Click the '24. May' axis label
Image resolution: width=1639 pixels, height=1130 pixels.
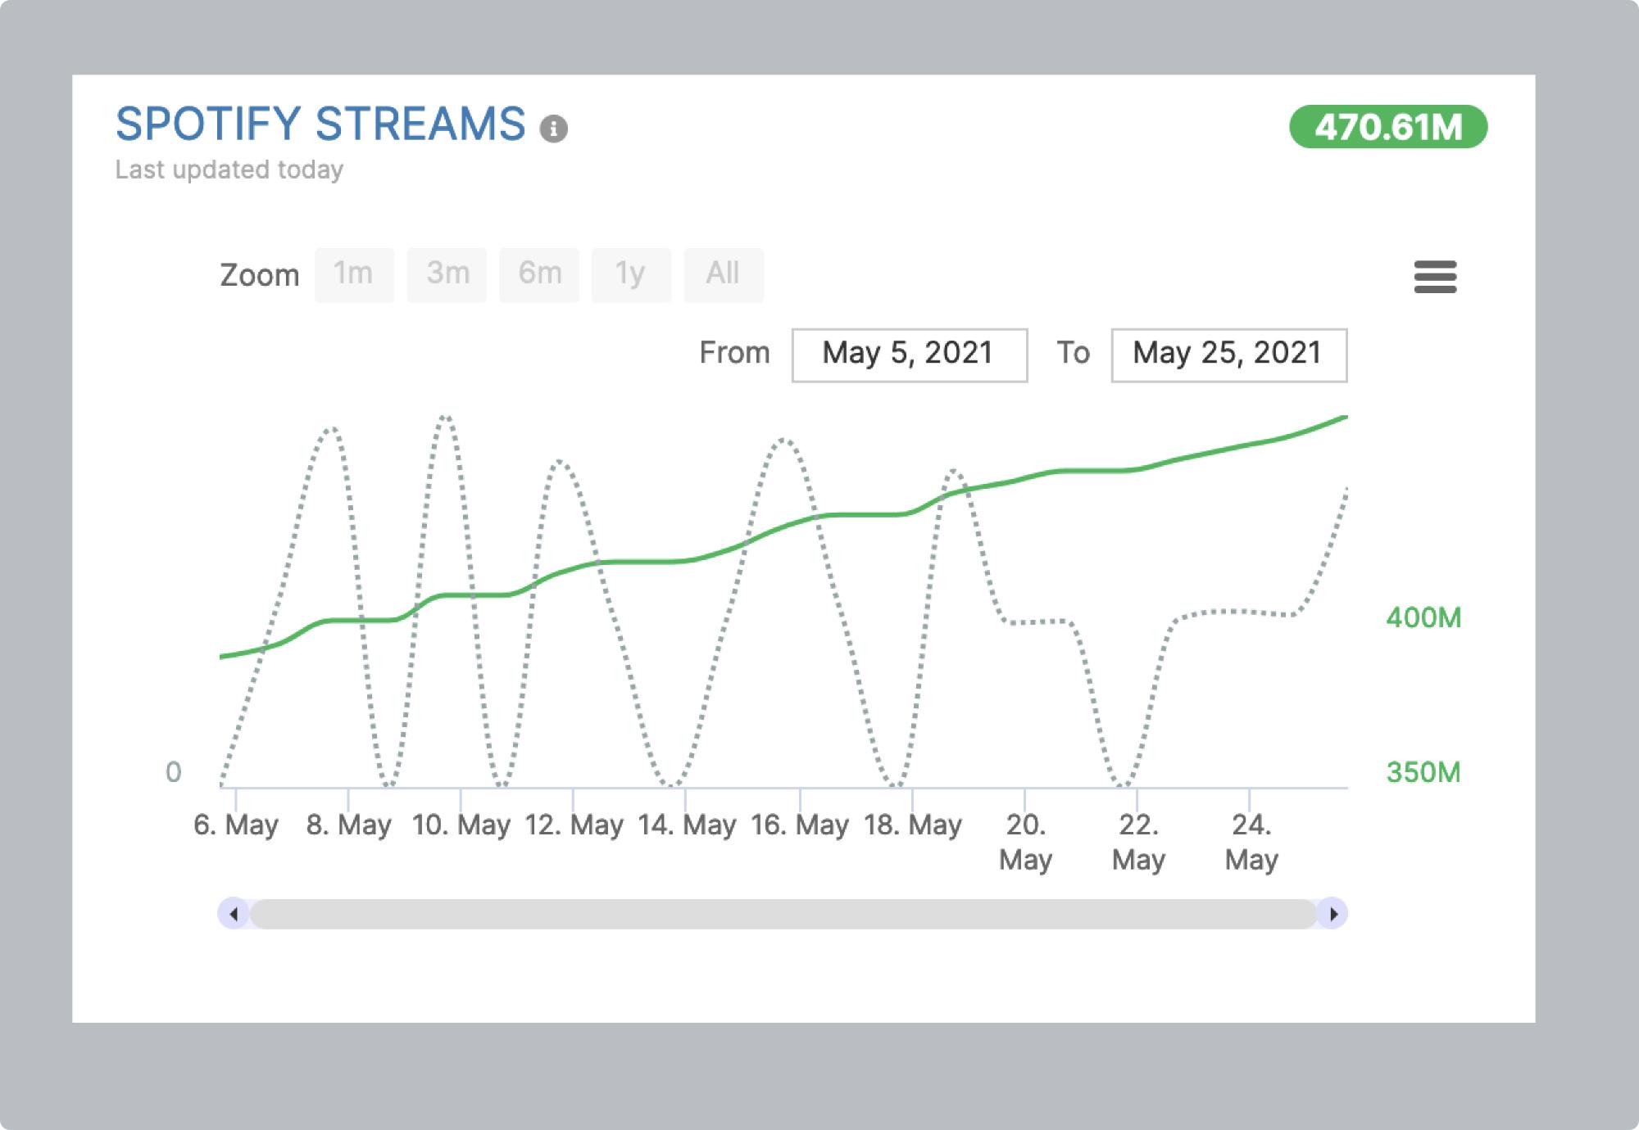(1251, 842)
